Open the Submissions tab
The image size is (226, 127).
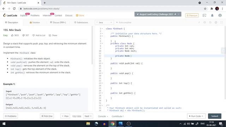[81, 23]
